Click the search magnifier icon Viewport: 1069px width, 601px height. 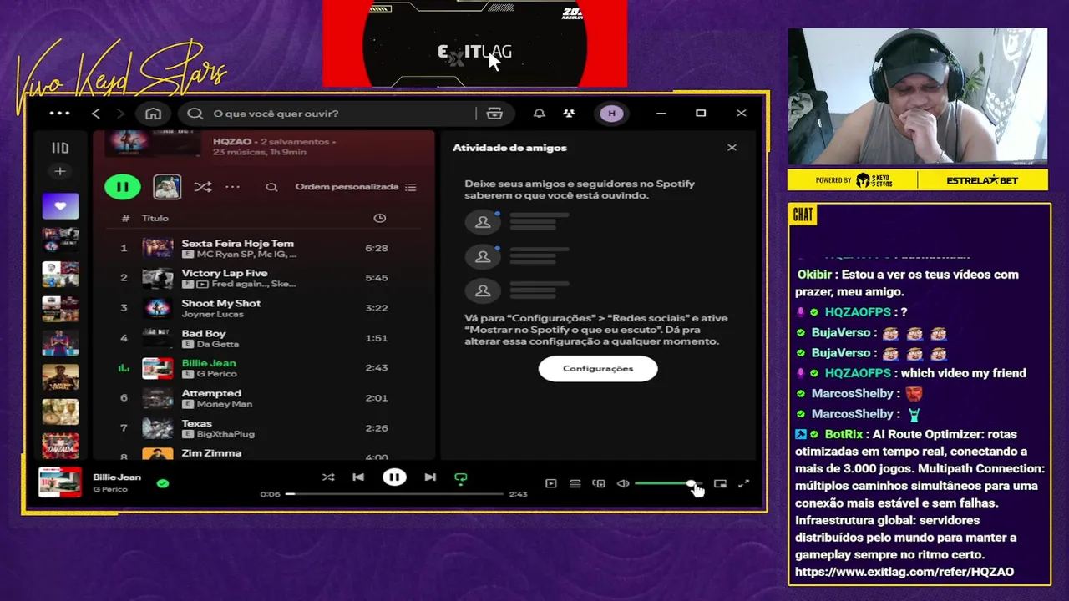click(195, 114)
